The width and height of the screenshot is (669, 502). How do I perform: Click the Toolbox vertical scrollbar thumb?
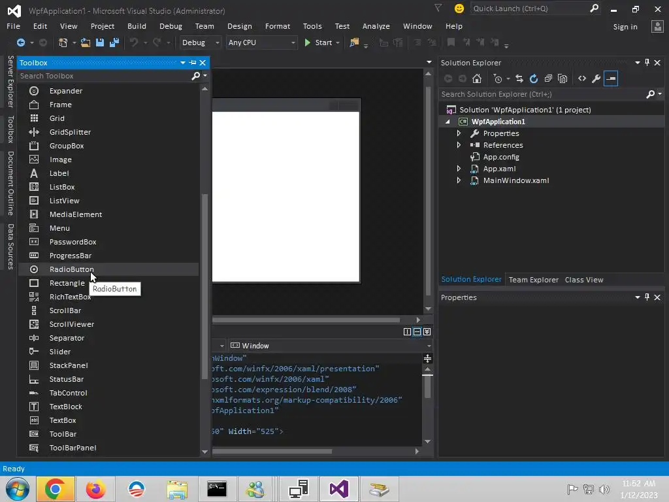tap(204, 286)
